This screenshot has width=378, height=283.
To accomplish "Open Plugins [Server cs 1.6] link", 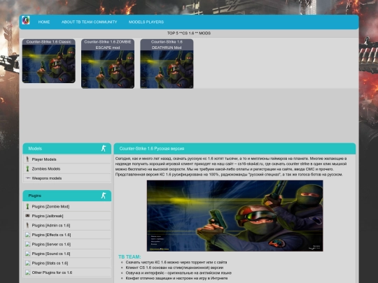I will point(51,245).
